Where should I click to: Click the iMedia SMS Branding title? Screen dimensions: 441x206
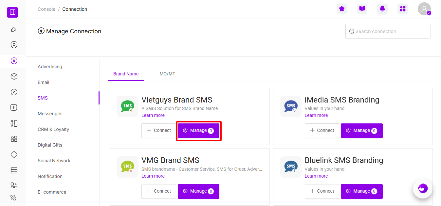[x=342, y=100]
